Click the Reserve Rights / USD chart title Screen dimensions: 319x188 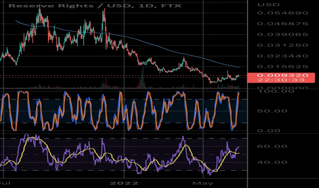coord(95,5)
